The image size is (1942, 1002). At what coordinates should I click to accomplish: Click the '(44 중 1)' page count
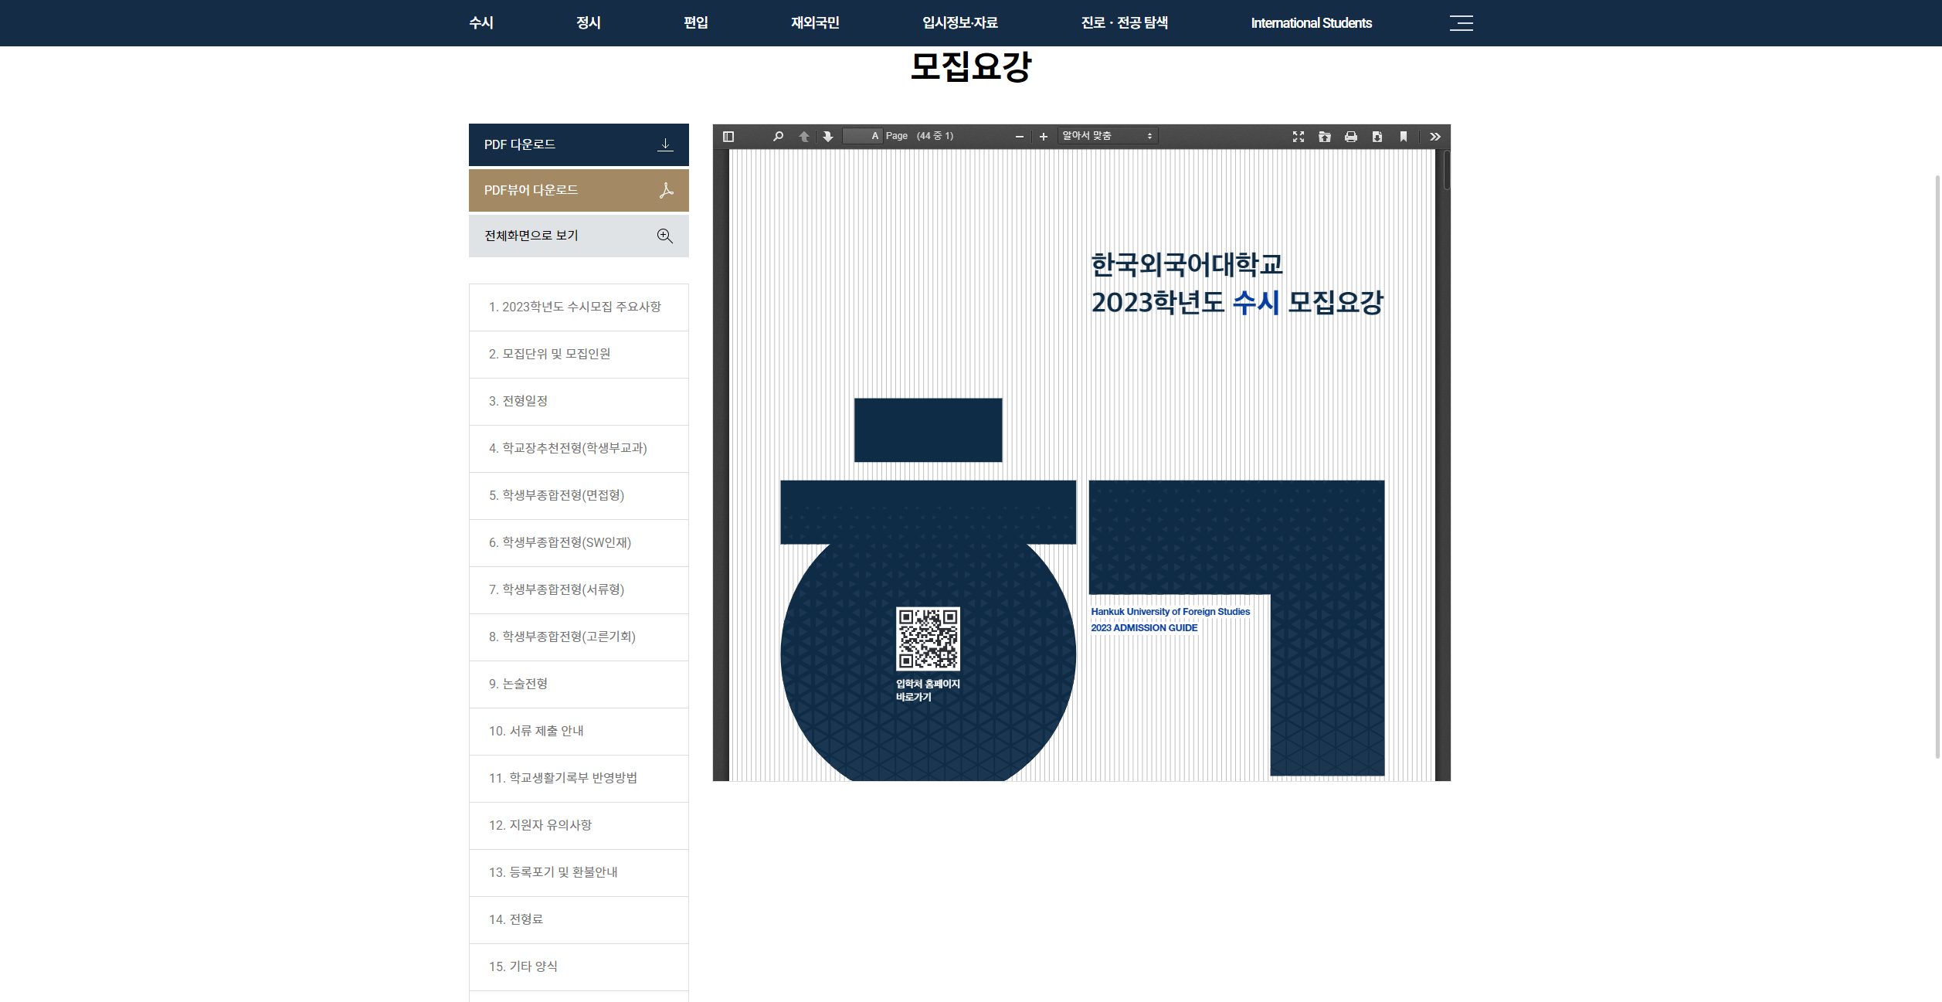coord(935,136)
